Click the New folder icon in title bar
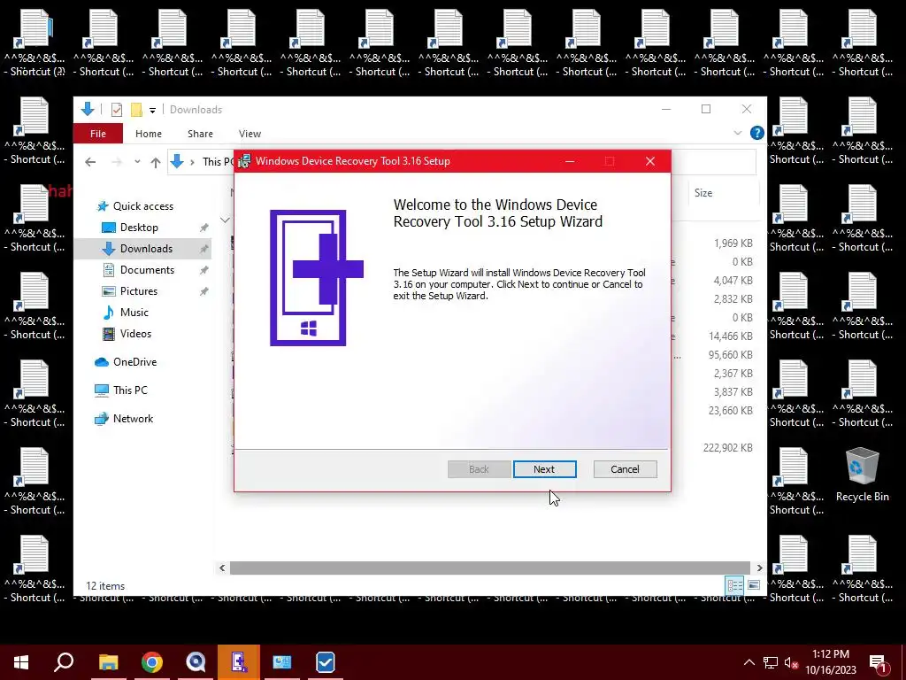906x680 pixels. [136, 109]
